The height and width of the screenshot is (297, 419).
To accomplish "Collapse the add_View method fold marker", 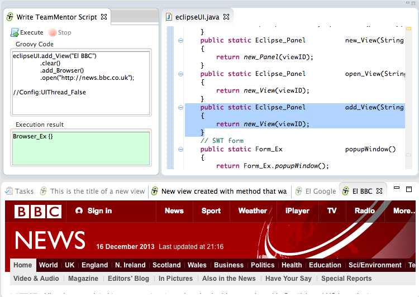I will (x=180, y=107).
